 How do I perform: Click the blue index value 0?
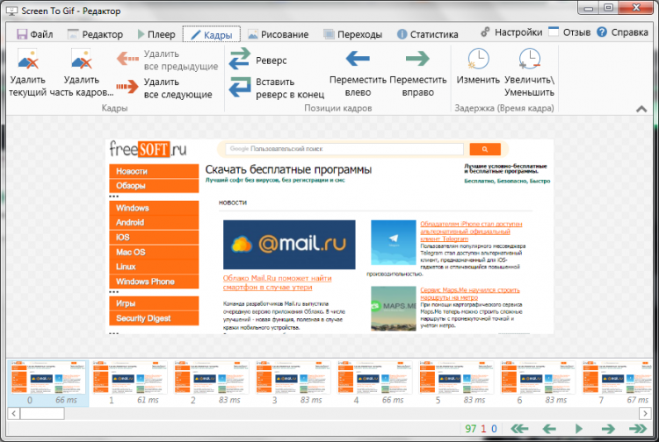[x=494, y=429]
